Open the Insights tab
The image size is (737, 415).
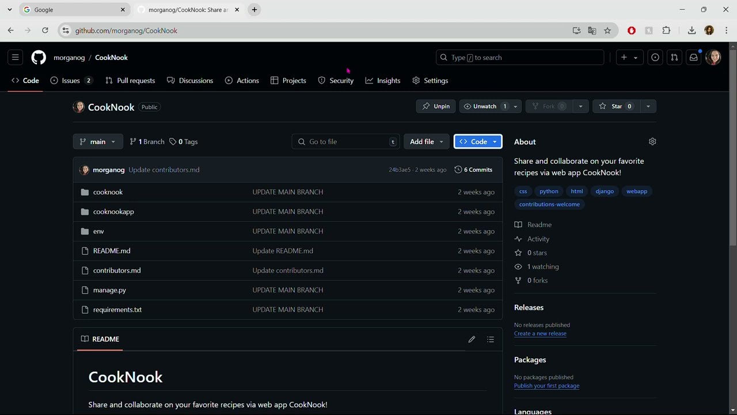(x=383, y=81)
